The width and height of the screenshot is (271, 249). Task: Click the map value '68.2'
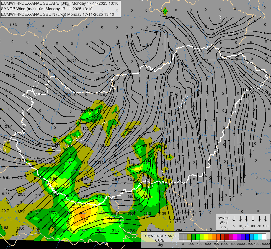[147, 213]
